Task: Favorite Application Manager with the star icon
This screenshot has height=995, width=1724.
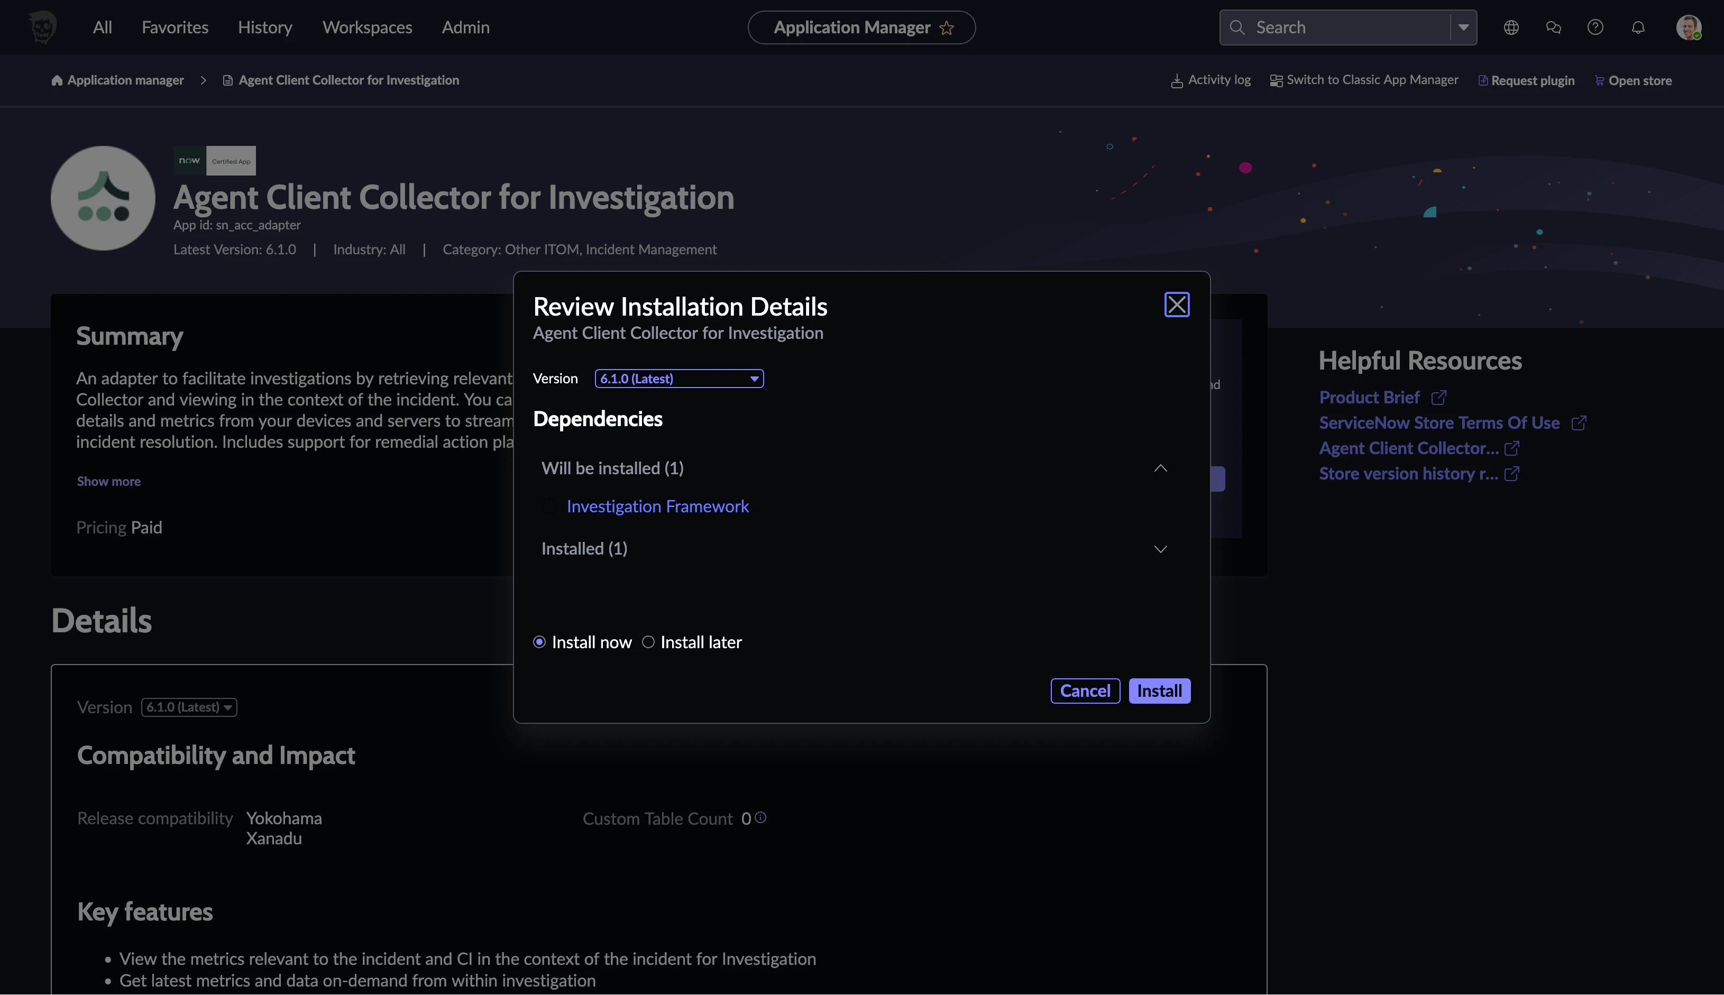Action: pos(947,28)
